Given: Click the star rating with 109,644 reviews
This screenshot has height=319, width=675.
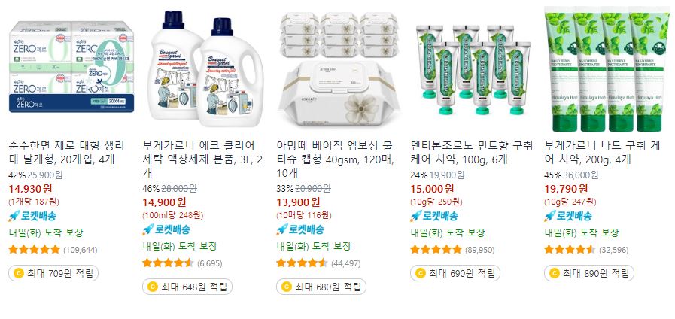Looking at the screenshot, I should click(x=35, y=249).
